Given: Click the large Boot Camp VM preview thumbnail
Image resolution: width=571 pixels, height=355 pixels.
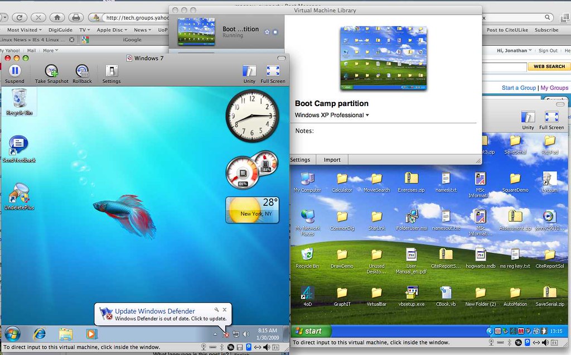Looking at the screenshot, I should 384,58.
